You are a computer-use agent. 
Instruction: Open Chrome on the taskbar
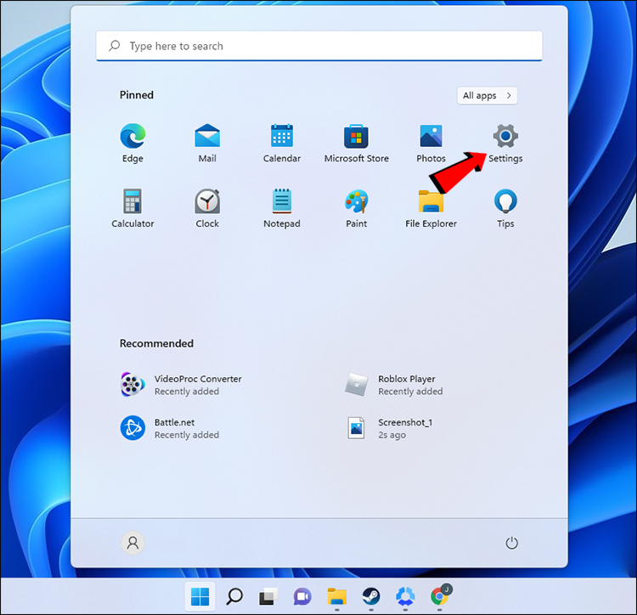tap(439, 596)
